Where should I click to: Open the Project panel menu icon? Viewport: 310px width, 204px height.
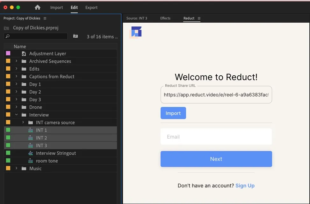click(x=44, y=18)
